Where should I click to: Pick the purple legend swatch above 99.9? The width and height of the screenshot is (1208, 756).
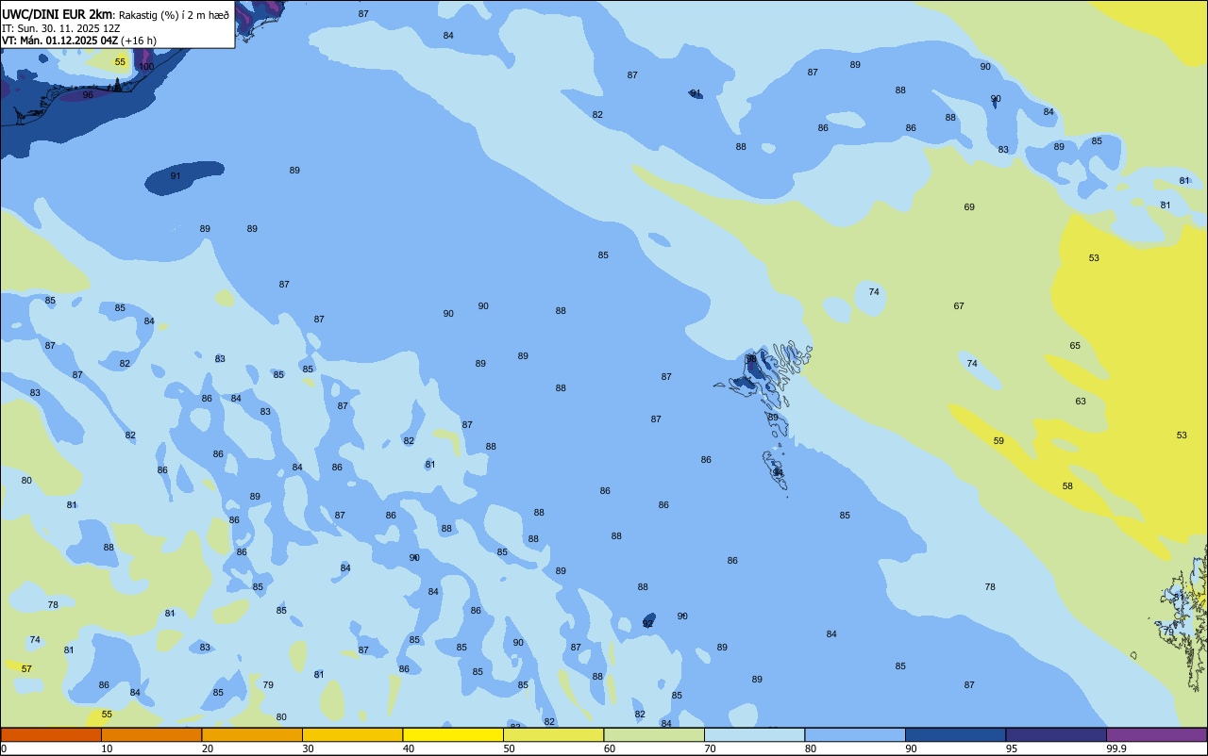1156,734
